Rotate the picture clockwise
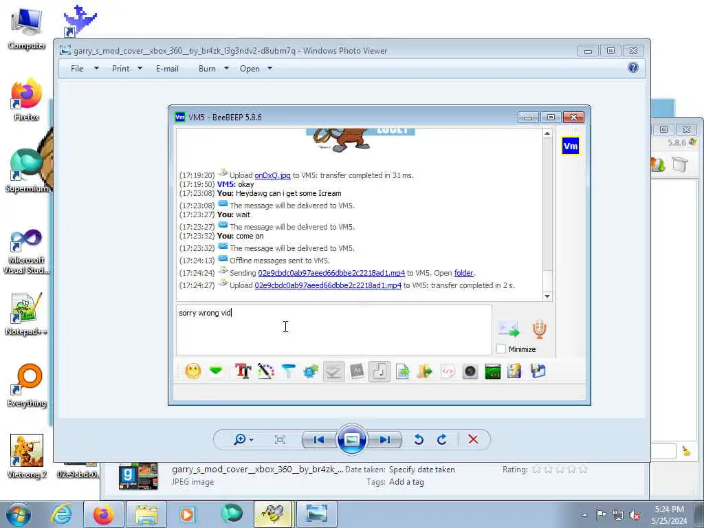The image size is (704, 528). [x=442, y=439]
